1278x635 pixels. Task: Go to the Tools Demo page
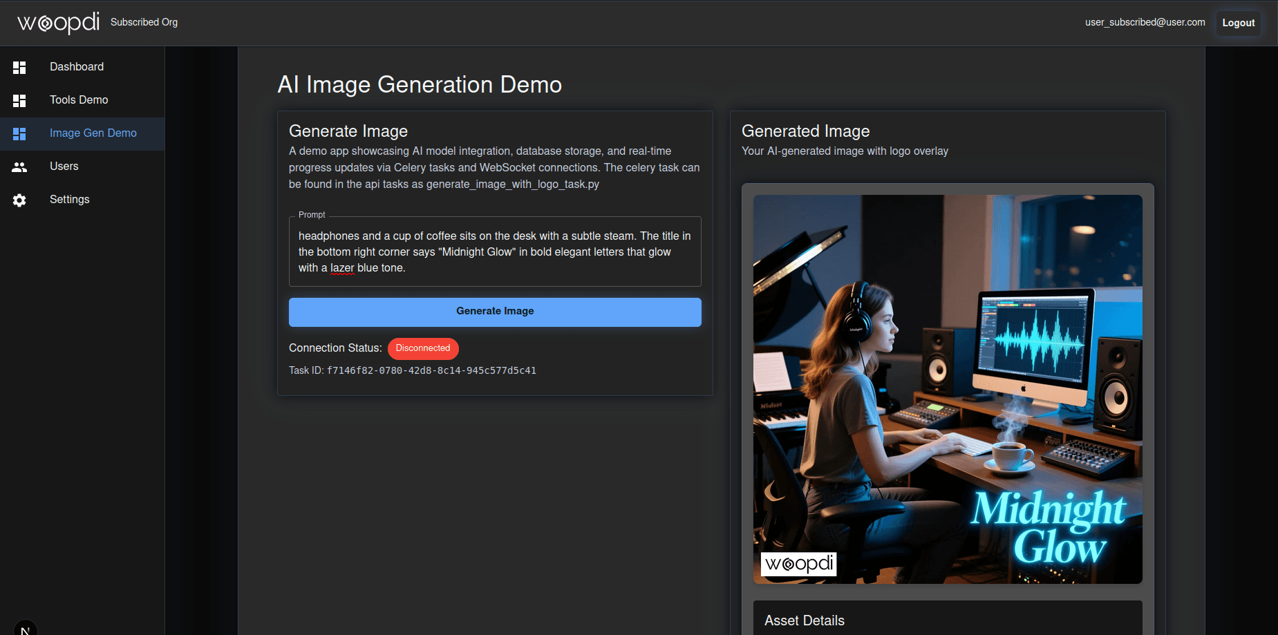pos(79,100)
